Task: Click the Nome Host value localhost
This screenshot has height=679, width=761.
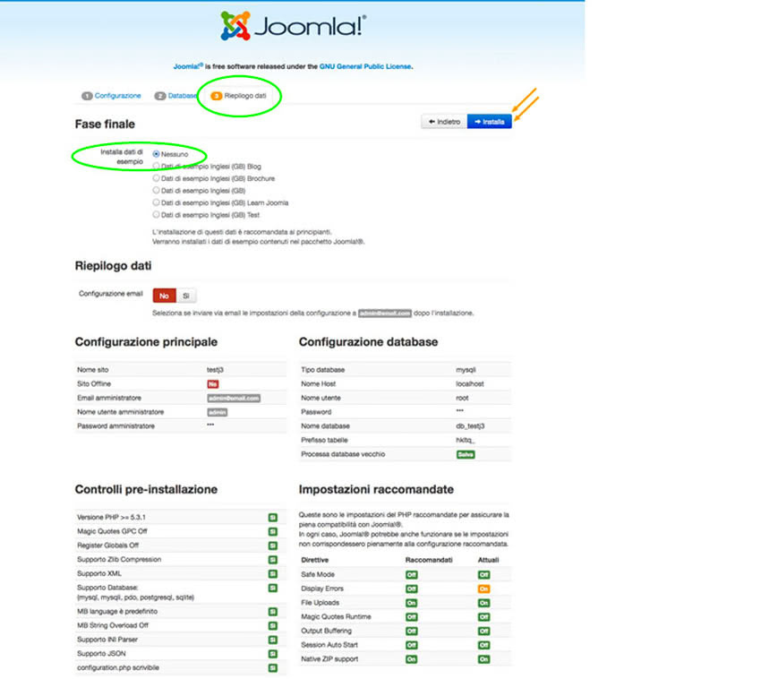Action: [470, 383]
